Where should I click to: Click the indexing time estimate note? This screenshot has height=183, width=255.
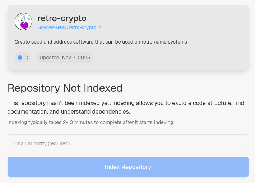tap(90, 122)
